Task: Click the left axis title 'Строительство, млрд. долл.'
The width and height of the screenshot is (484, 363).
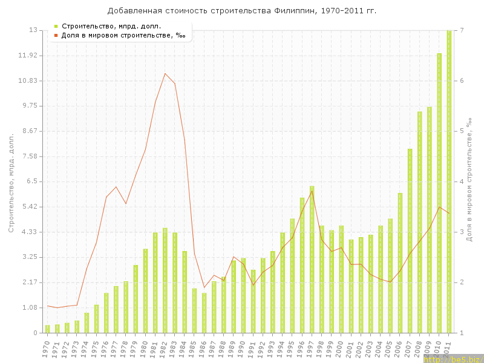Action: tap(11, 181)
